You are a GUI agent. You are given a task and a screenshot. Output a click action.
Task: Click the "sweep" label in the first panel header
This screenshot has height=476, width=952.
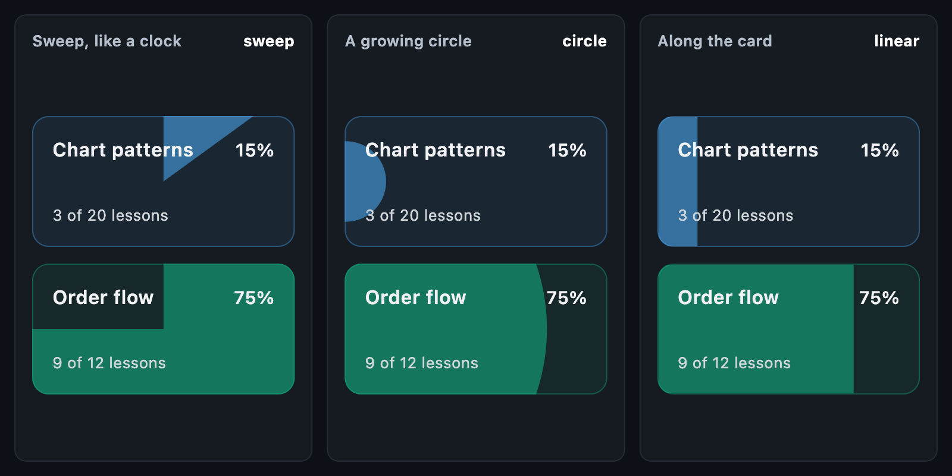click(269, 41)
